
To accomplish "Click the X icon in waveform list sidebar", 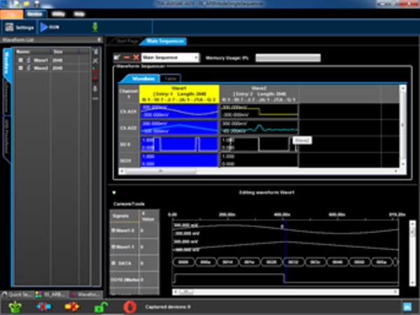I will [x=95, y=61].
